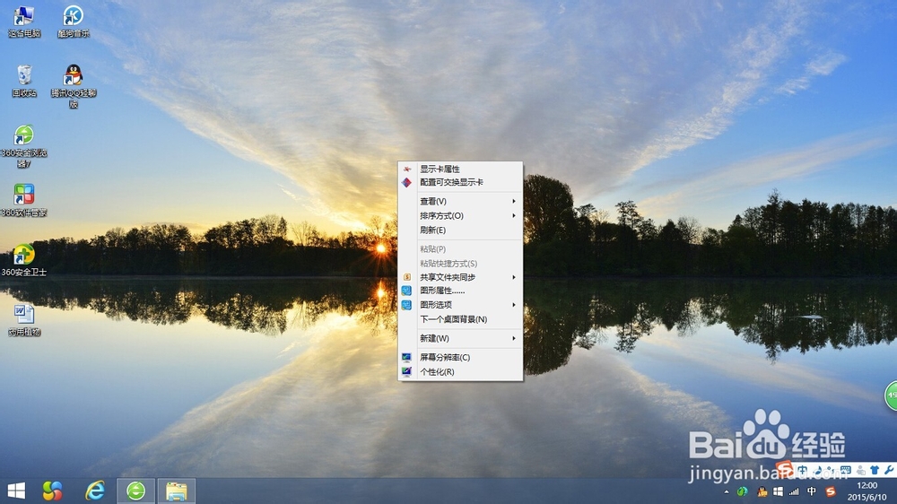
Task: Click the Sogou user login icon
Action: pos(861,470)
